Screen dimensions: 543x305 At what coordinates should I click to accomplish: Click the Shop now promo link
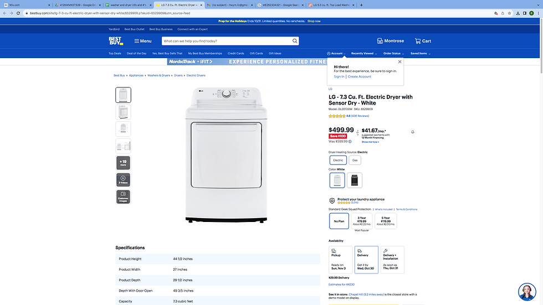[x=314, y=21]
